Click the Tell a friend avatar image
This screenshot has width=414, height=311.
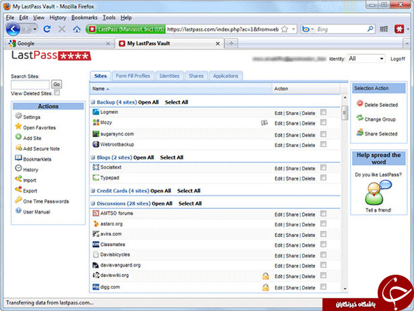pyautogui.click(x=378, y=193)
